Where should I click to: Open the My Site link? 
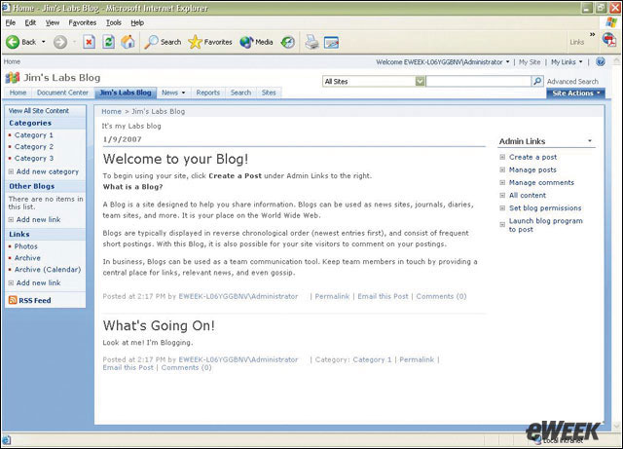[x=530, y=62]
